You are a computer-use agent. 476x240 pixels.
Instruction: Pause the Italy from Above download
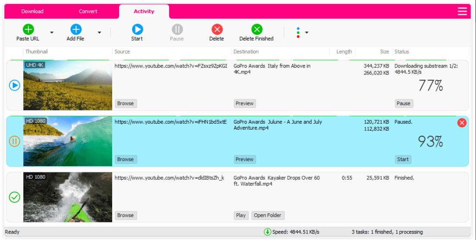tap(404, 103)
